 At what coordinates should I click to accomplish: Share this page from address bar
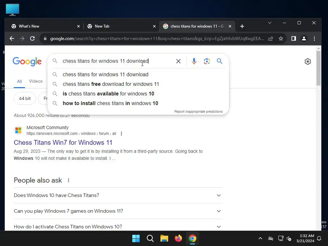tap(271, 38)
